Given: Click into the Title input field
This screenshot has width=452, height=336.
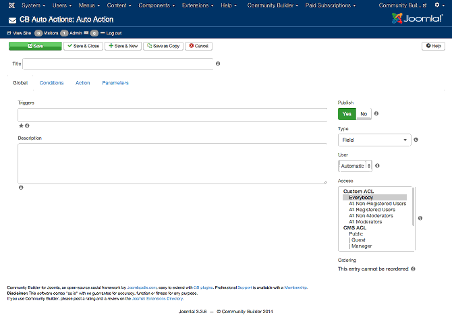Looking at the screenshot, I should coord(118,63).
